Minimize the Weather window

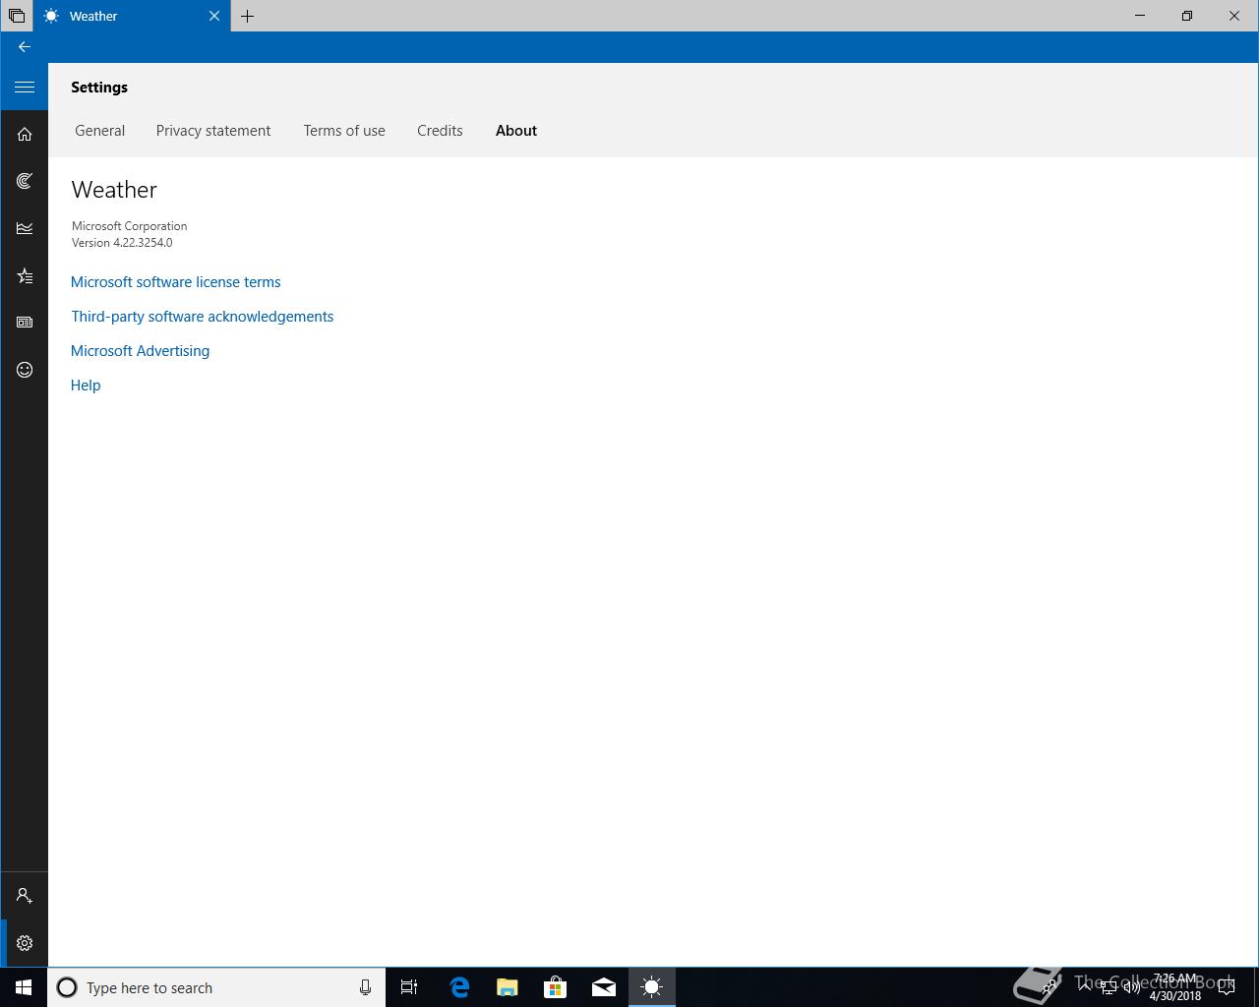(x=1140, y=16)
